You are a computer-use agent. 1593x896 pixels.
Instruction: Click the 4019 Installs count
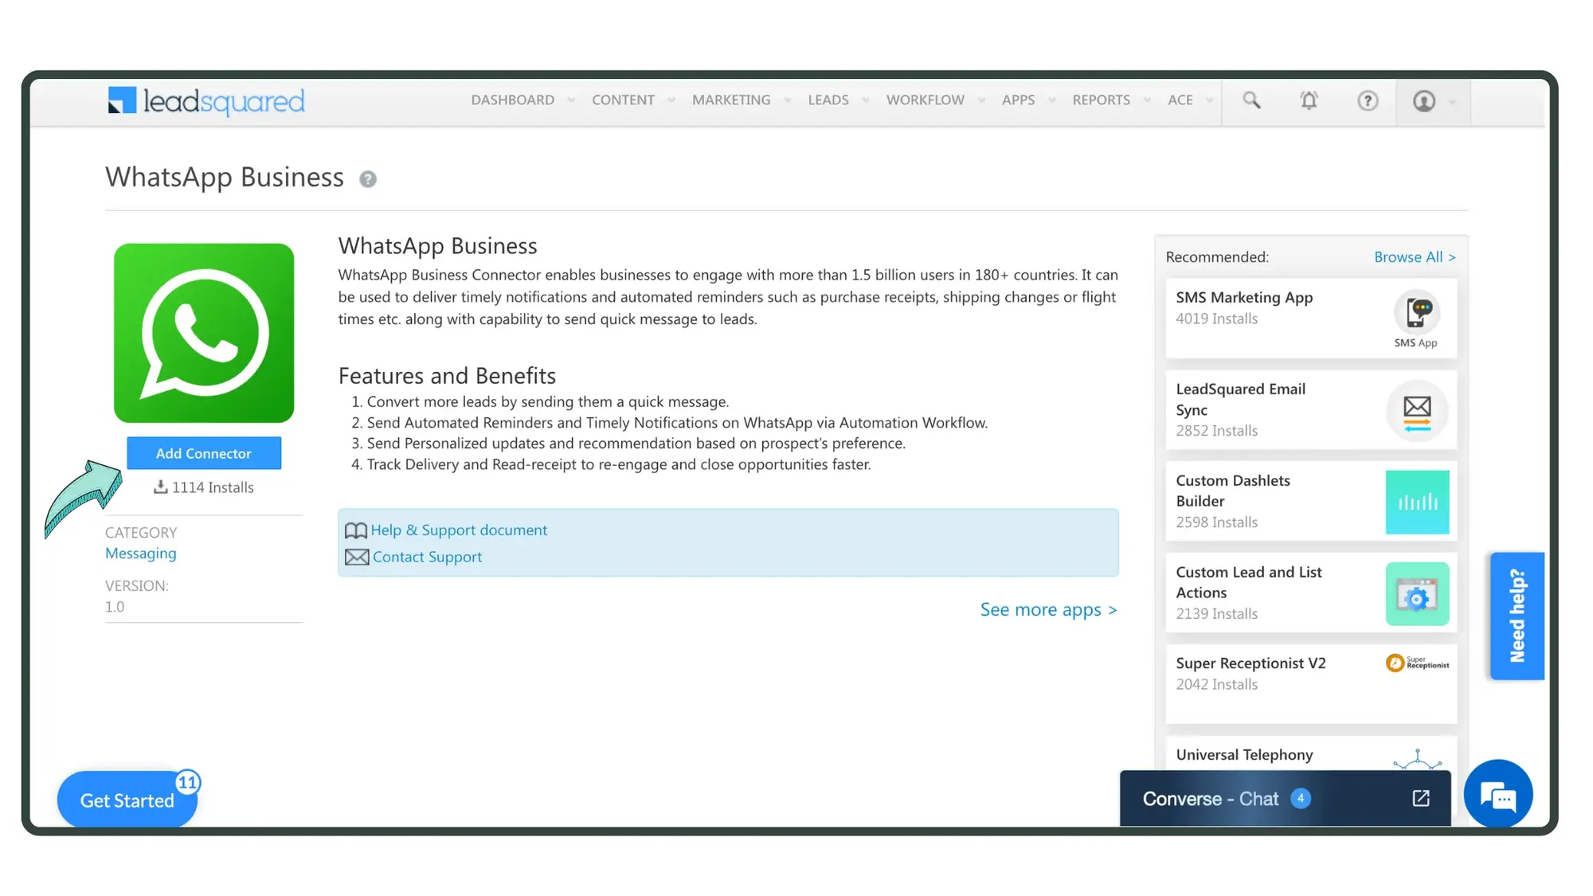1216,319
